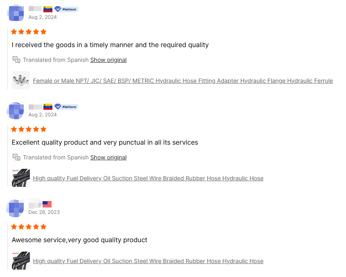Screen dimensions: 346x277
Task: Click the Platinum badge next to first reviewer
Action: coord(66,9)
